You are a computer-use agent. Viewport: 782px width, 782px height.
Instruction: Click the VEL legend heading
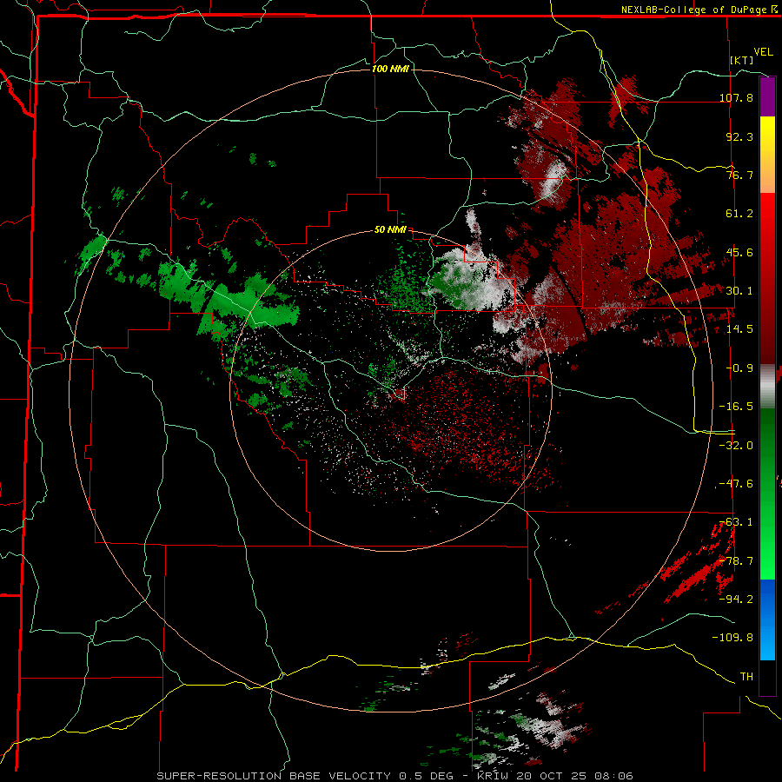[x=763, y=52]
